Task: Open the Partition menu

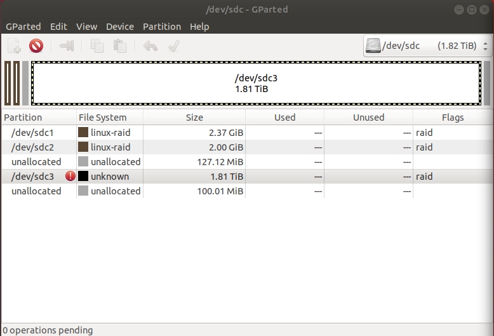Action: (162, 27)
